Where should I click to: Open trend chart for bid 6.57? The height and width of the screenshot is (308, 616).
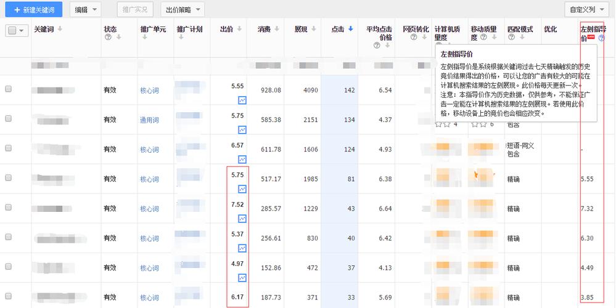(x=242, y=160)
